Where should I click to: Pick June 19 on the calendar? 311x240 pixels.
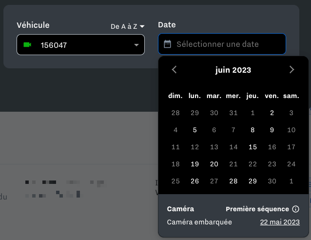(x=195, y=164)
